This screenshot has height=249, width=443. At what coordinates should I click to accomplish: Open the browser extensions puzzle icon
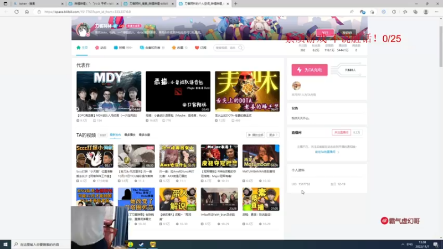point(394,12)
